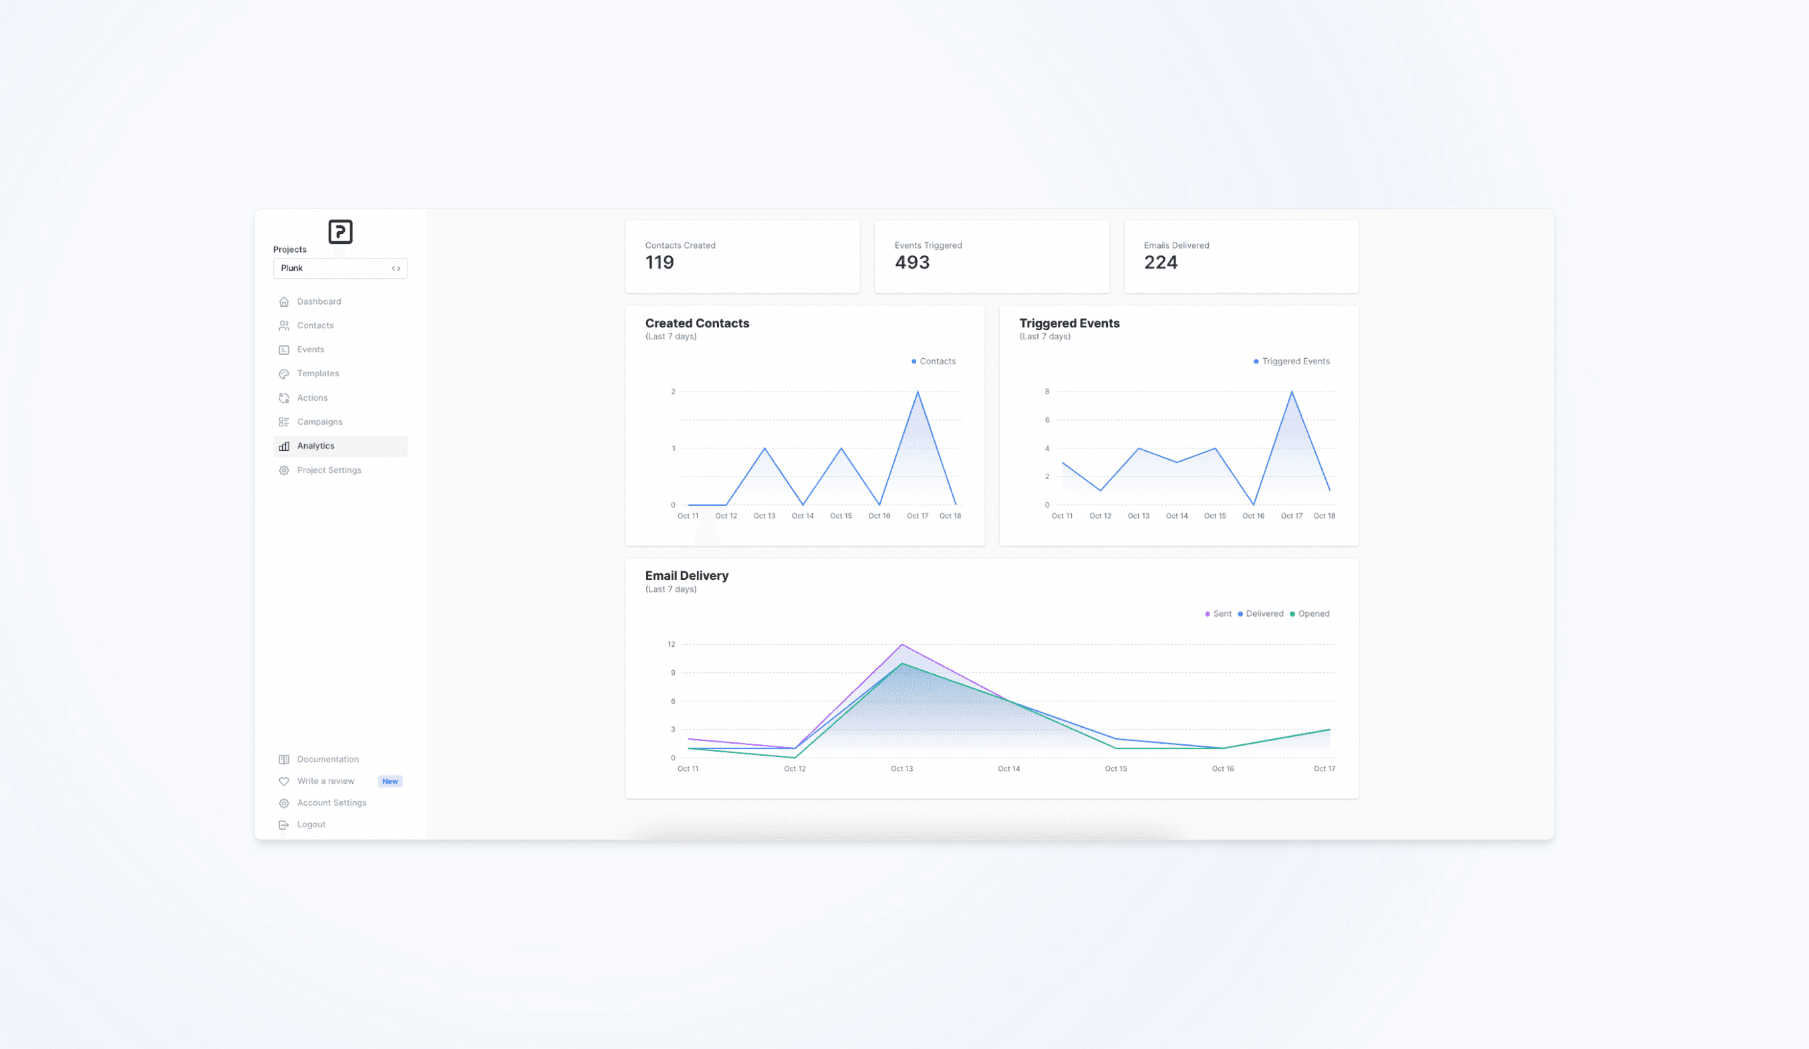Click the Plunk project switcher arrow
Viewport: 1809px width, 1049px height.
(x=396, y=267)
